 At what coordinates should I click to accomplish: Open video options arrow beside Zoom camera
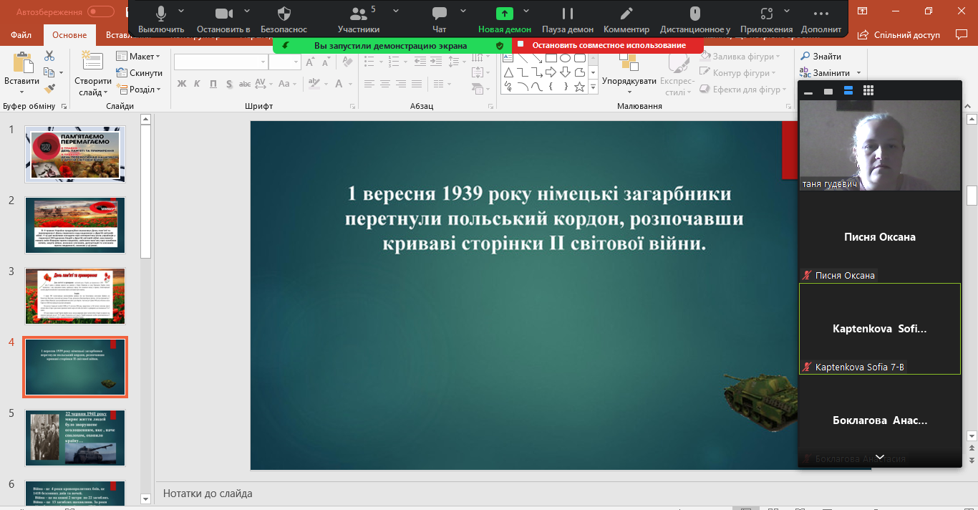(247, 11)
